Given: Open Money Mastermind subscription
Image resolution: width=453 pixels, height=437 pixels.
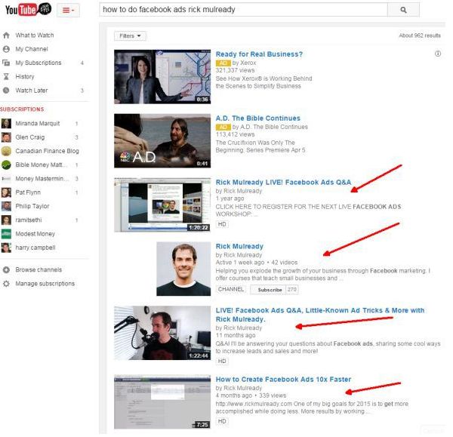Looking at the screenshot, I should [42, 178].
